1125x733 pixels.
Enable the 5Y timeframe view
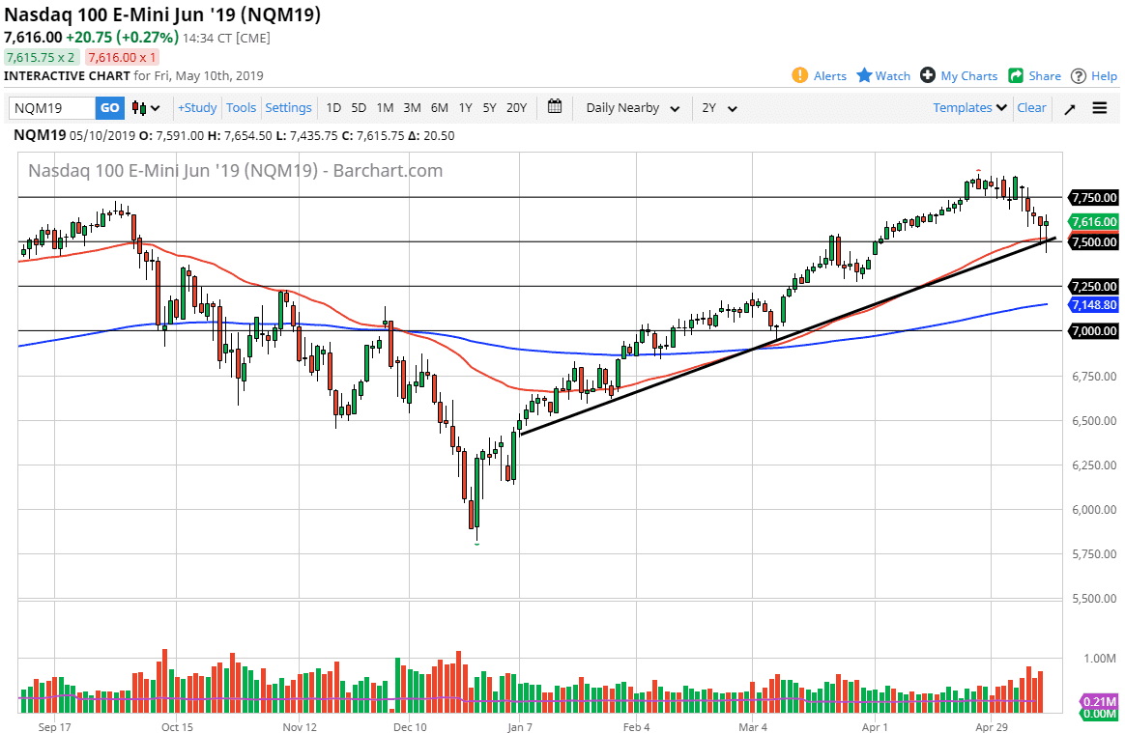click(490, 108)
